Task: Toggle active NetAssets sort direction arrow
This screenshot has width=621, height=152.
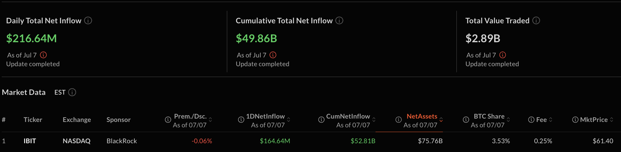Action: (441, 120)
